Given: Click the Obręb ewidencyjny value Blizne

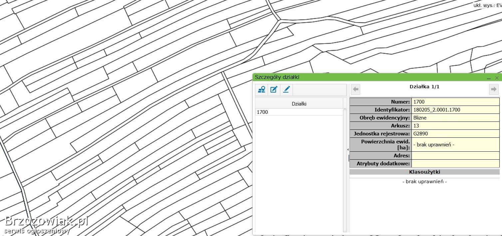Looking at the screenshot, I should [455, 118].
